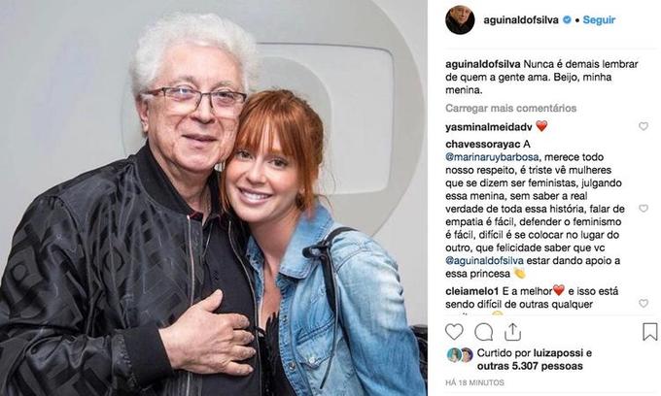Viewport: 661px width, 396px height.
Task: View luizapossi who liked the post
Action: 558,353
